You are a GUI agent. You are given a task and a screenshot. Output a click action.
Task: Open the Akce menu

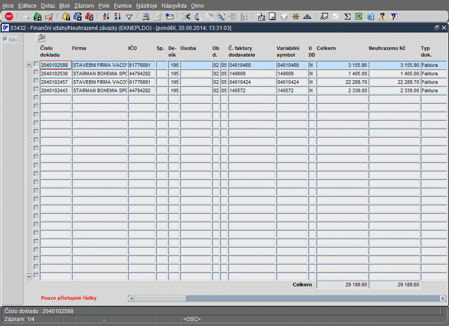pyautogui.click(x=8, y=6)
